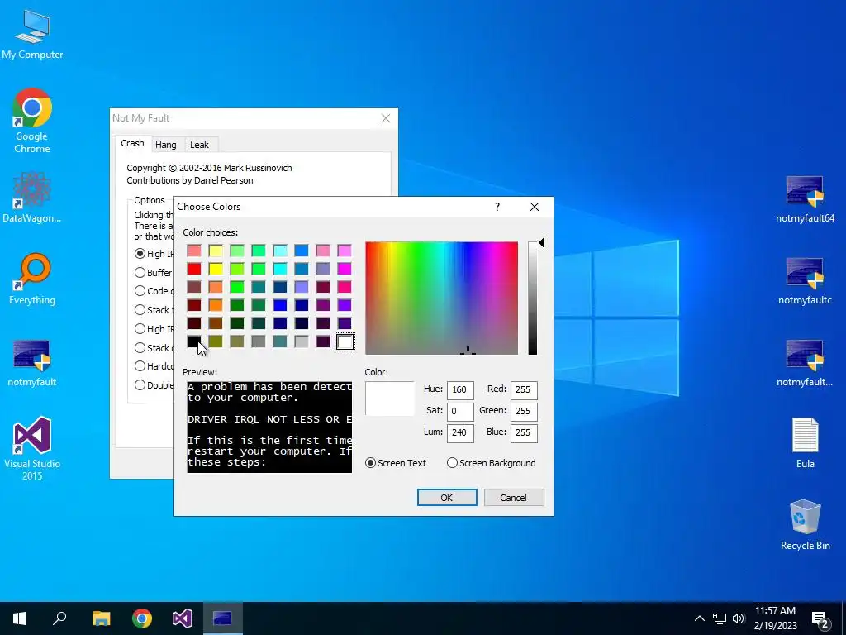Show hidden system tray icons

pyautogui.click(x=699, y=618)
